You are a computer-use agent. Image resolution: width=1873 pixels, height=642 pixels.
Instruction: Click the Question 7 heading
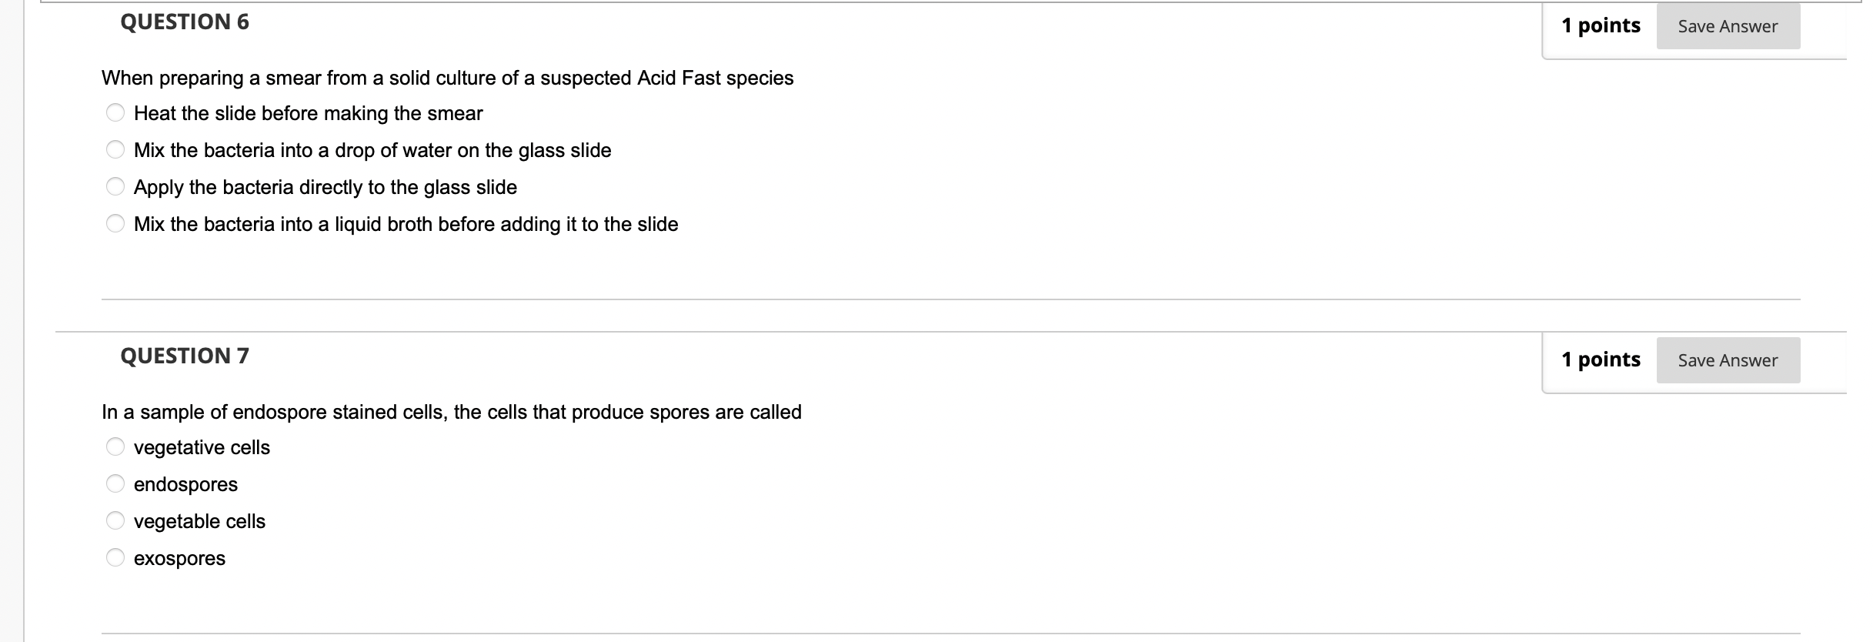click(x=184, y=356)
